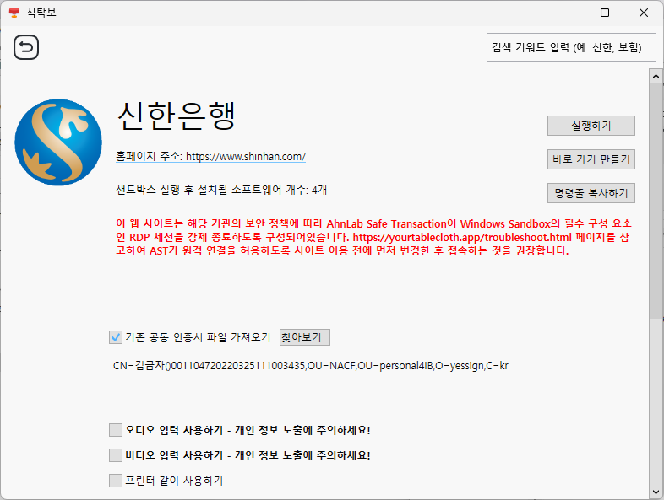
Task: Focus the 검색 키워드 입력 search box
Action: click(x=571, y=47)
